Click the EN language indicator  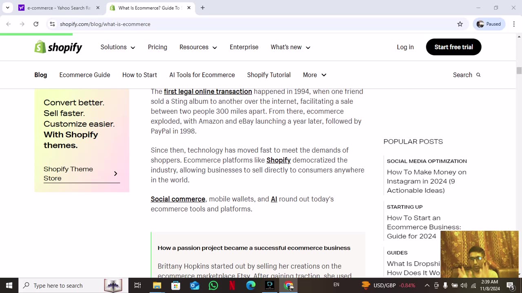click(x=336, y=284)
